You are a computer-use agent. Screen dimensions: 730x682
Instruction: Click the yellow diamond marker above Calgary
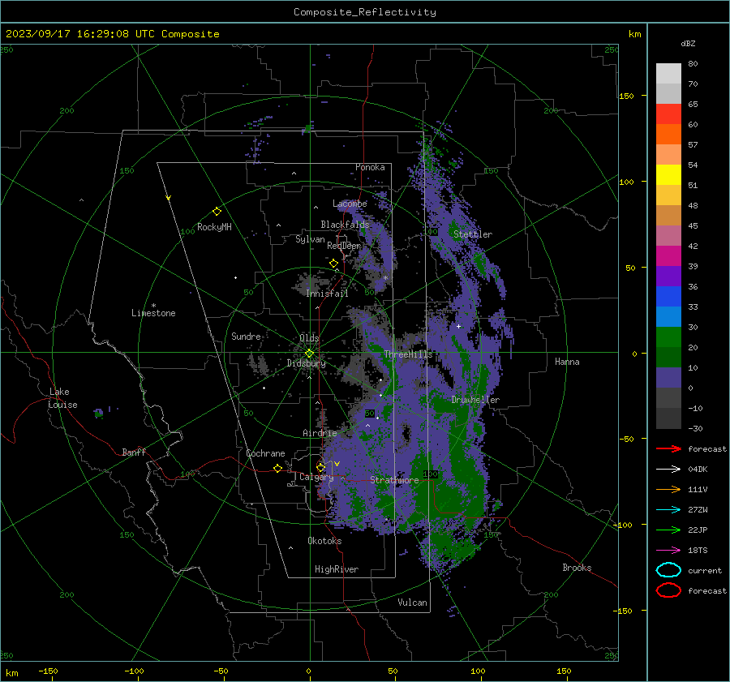[320, 467]
